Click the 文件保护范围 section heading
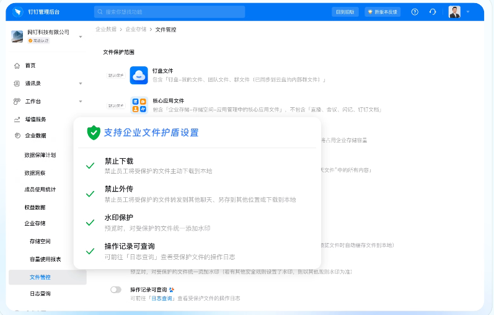Screen dimensions: 494x315 [118, 52]
